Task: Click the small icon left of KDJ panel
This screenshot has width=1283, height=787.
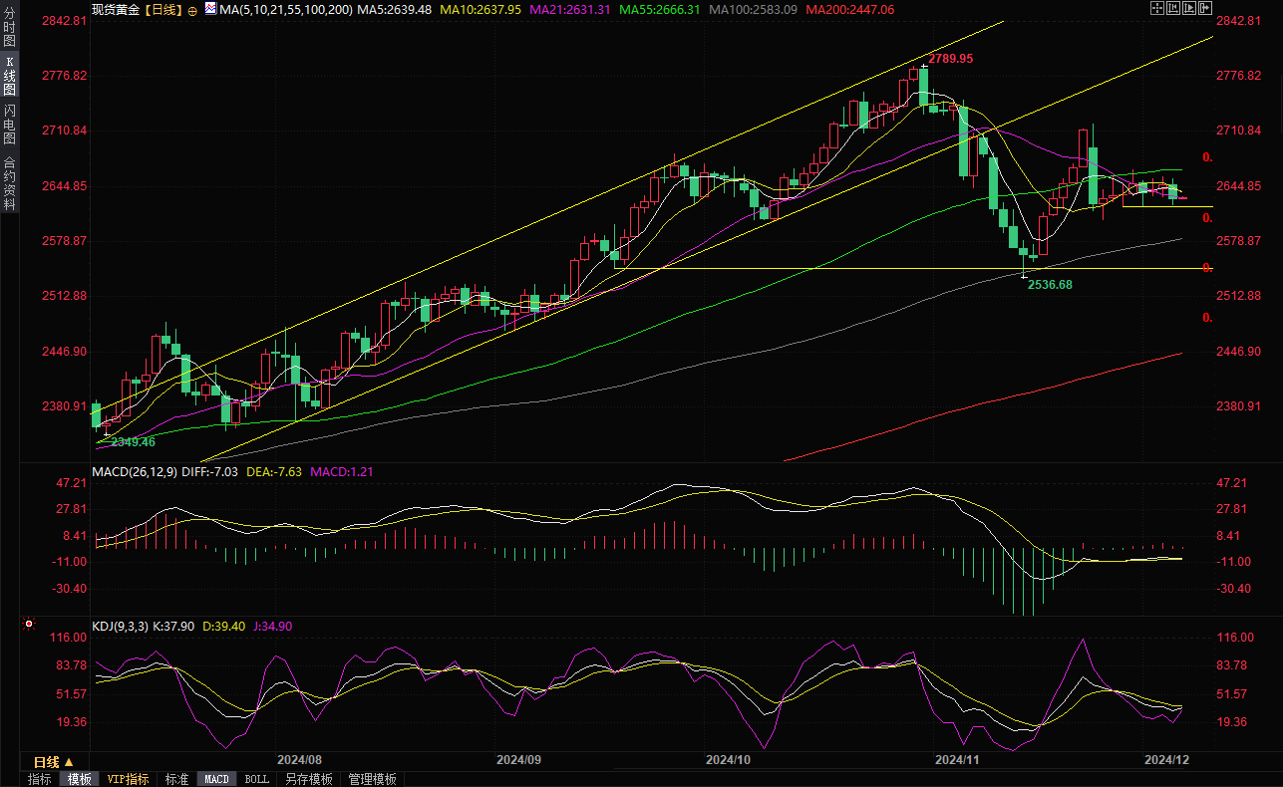Action: pyautogui.click(x=28, y=626)
